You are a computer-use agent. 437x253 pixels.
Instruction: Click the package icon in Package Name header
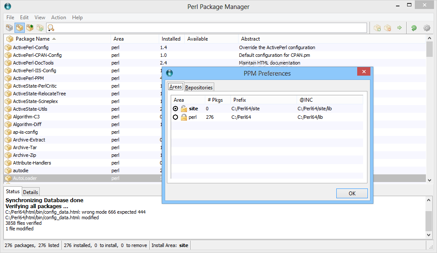[10, 39]
